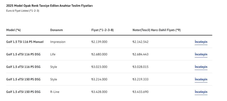227x101 pixels.
Task: Click "Noter(Tescil) Harcı Dahil Fiyatı" header
Action: coord(156,30)
